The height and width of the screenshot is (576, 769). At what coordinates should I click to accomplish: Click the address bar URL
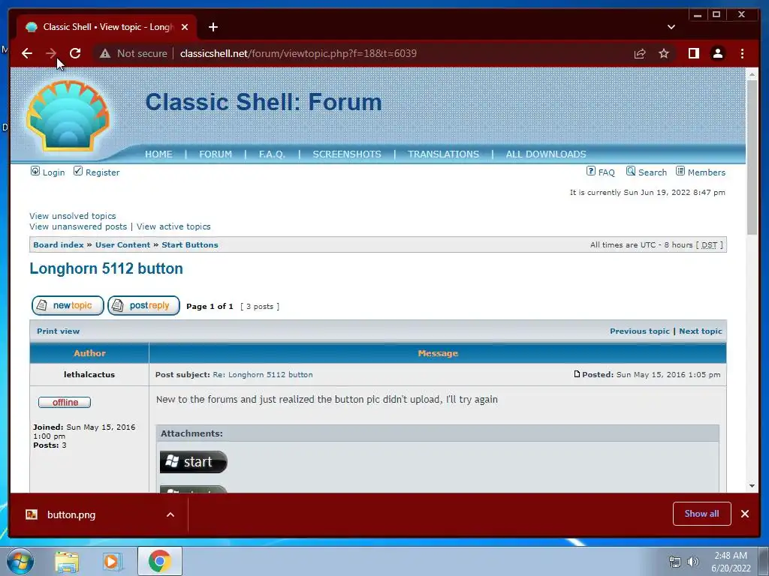pyautogui.click(x=298, y=53)
